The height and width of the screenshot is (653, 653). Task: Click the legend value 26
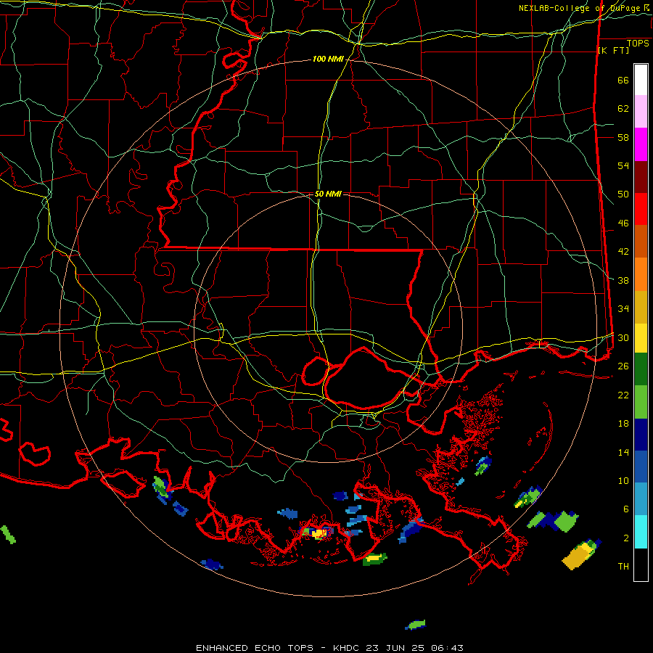coord(623,366)
